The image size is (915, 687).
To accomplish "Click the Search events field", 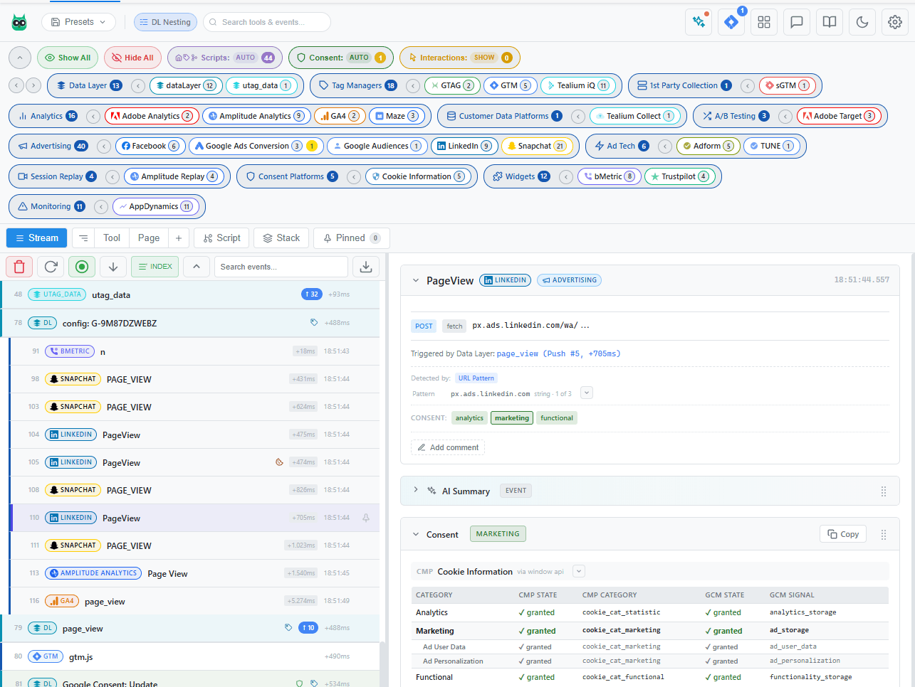I will 281,267.
